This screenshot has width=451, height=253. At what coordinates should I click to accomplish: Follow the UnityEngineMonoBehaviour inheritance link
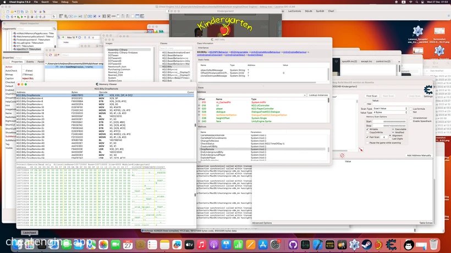266,52
